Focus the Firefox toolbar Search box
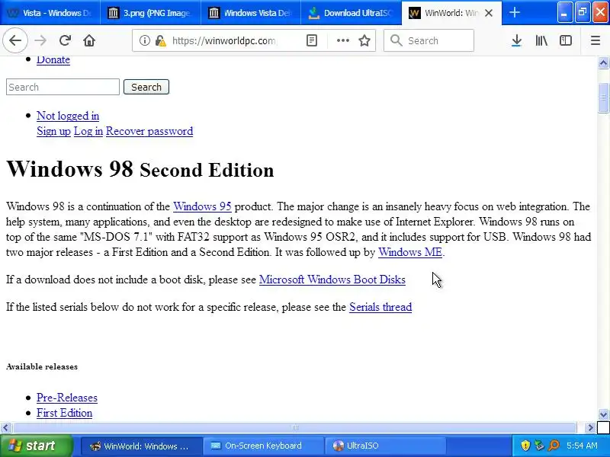The height and width of the screenshot is (457, 610). click(429, 40)
